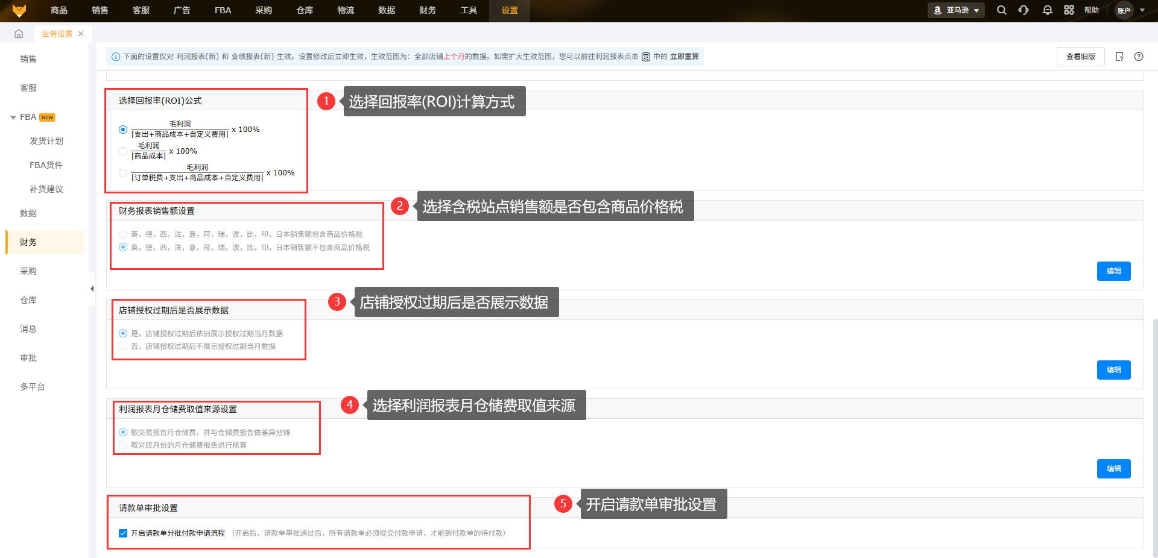Open the FBA top menu

pyautogui.click(x=223, y=10)
